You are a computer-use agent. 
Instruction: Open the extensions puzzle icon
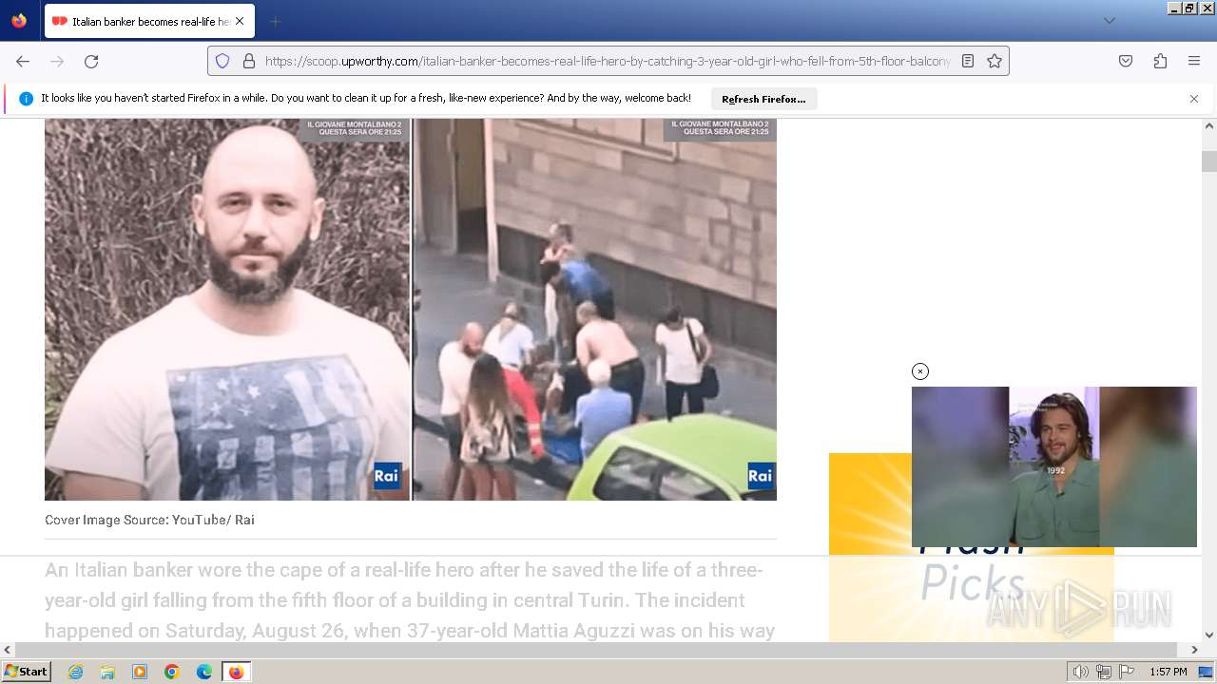1160,61
